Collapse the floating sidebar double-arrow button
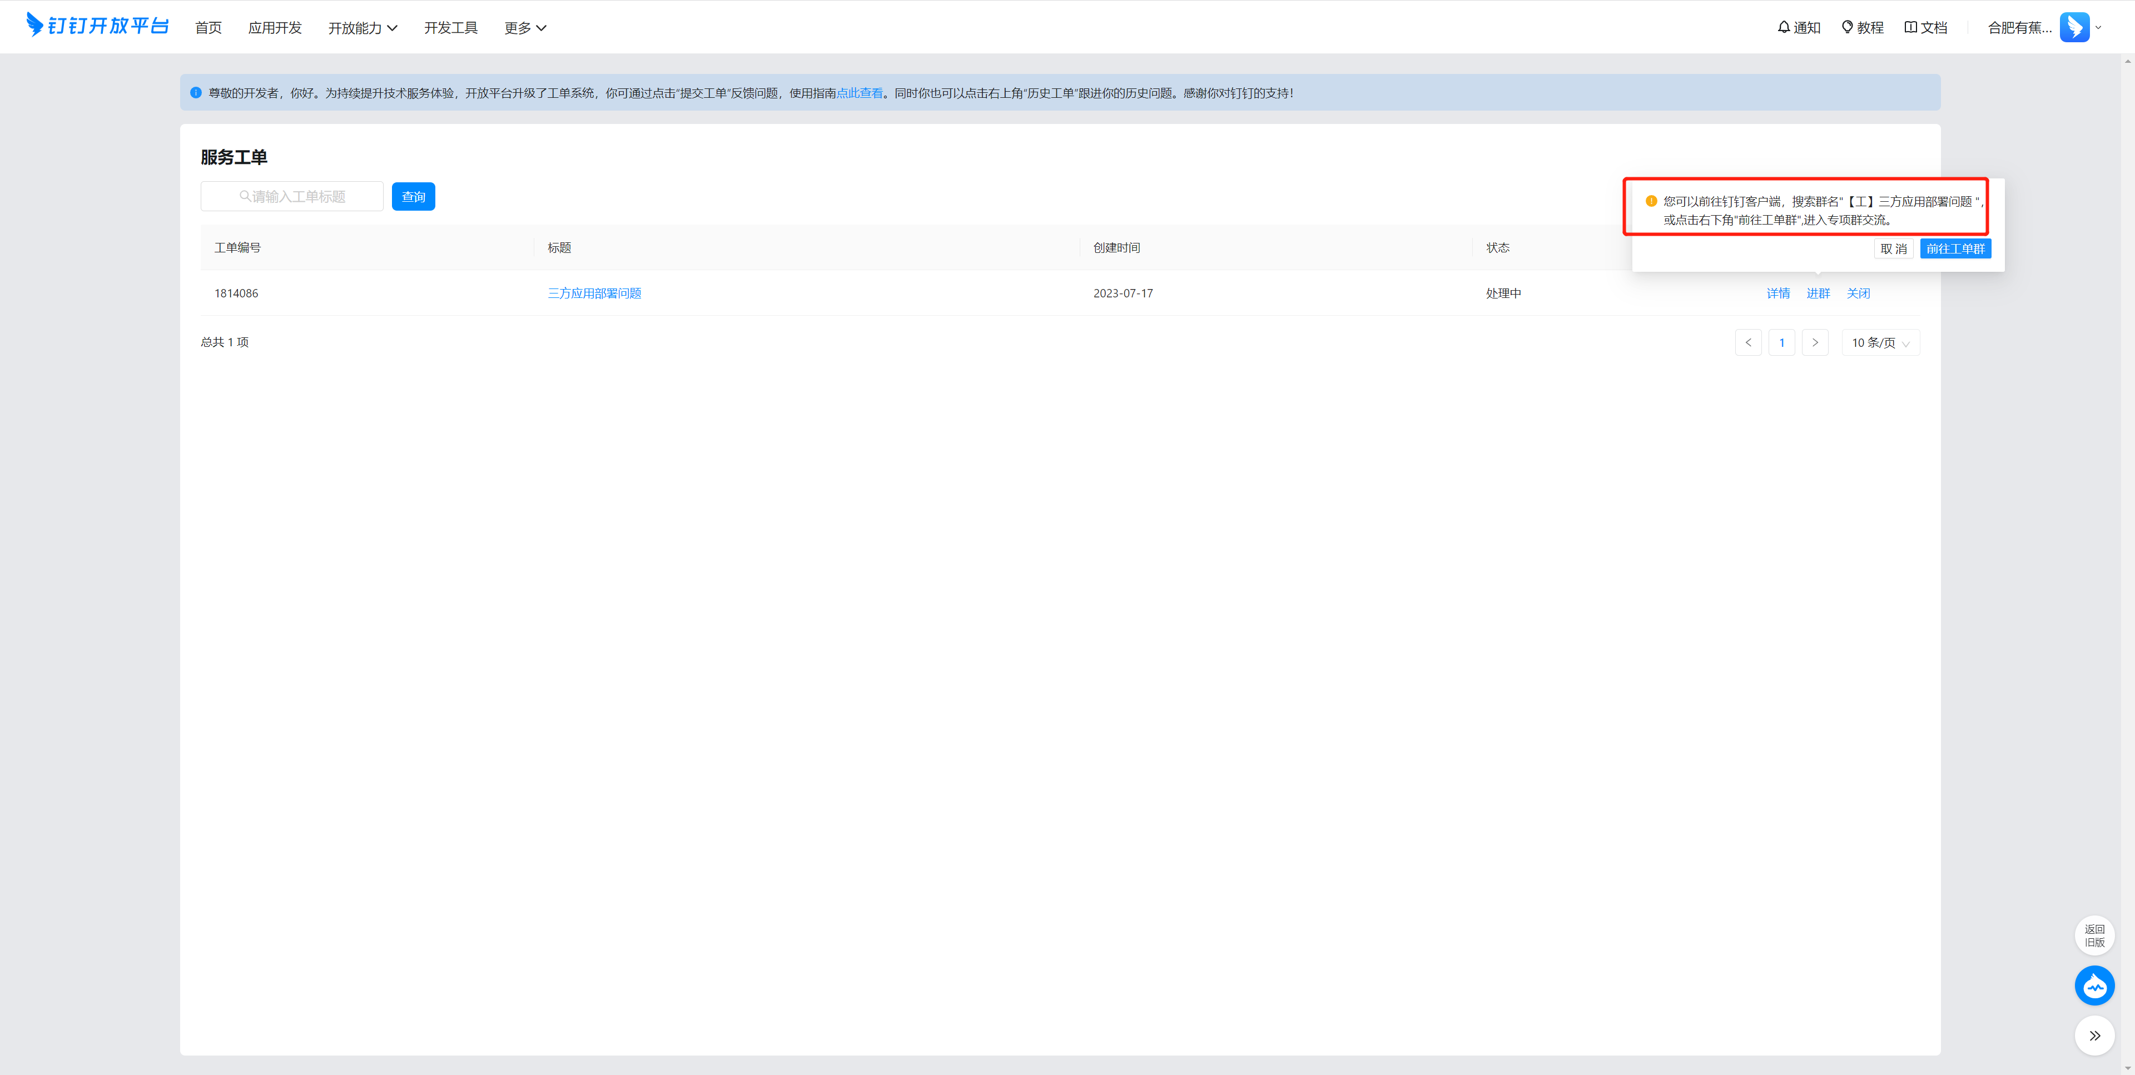 coord(2094,1035)
